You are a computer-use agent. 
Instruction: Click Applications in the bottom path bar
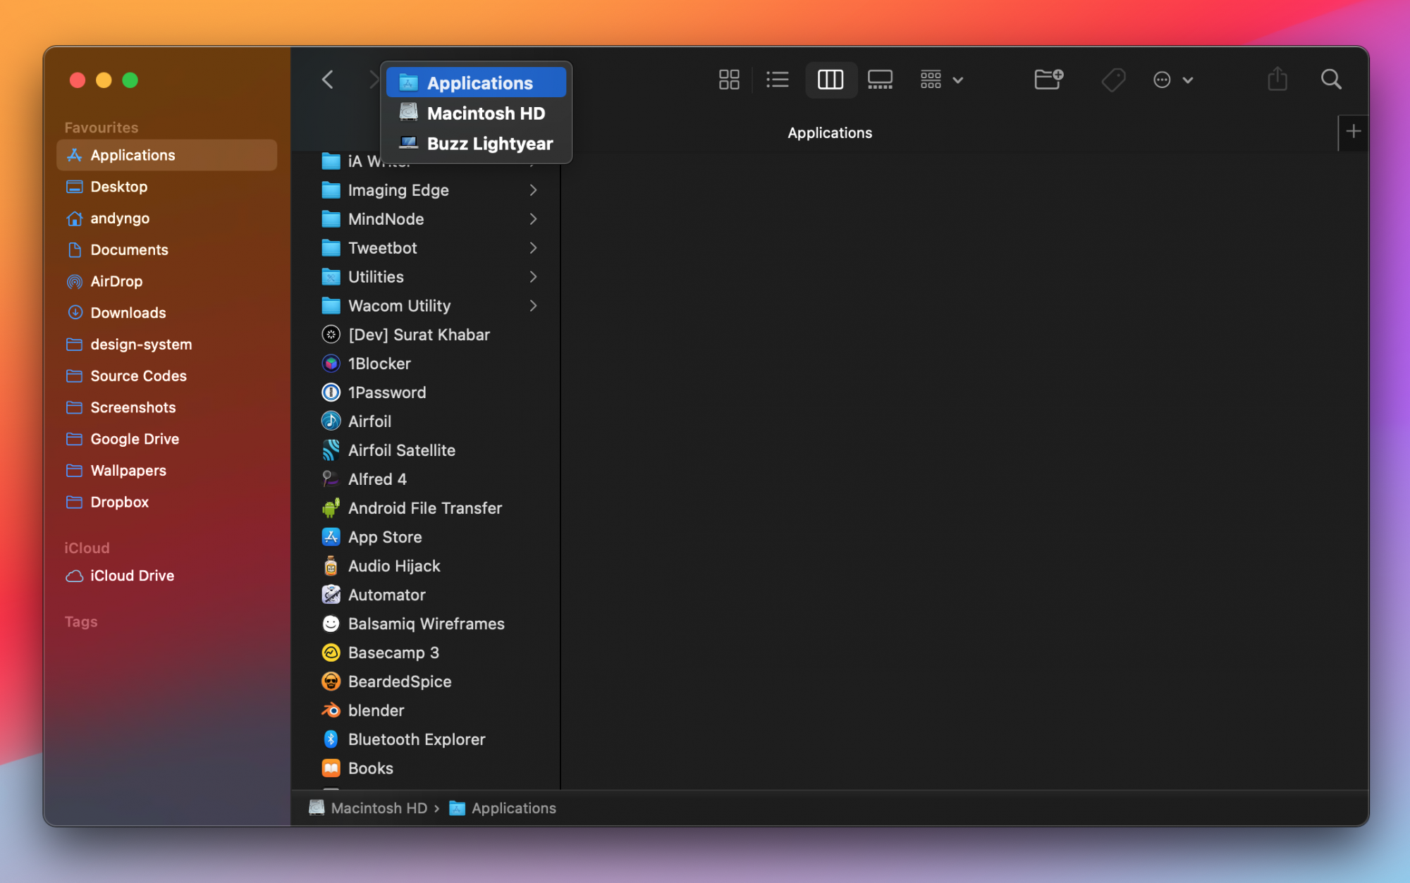(503, 808)
